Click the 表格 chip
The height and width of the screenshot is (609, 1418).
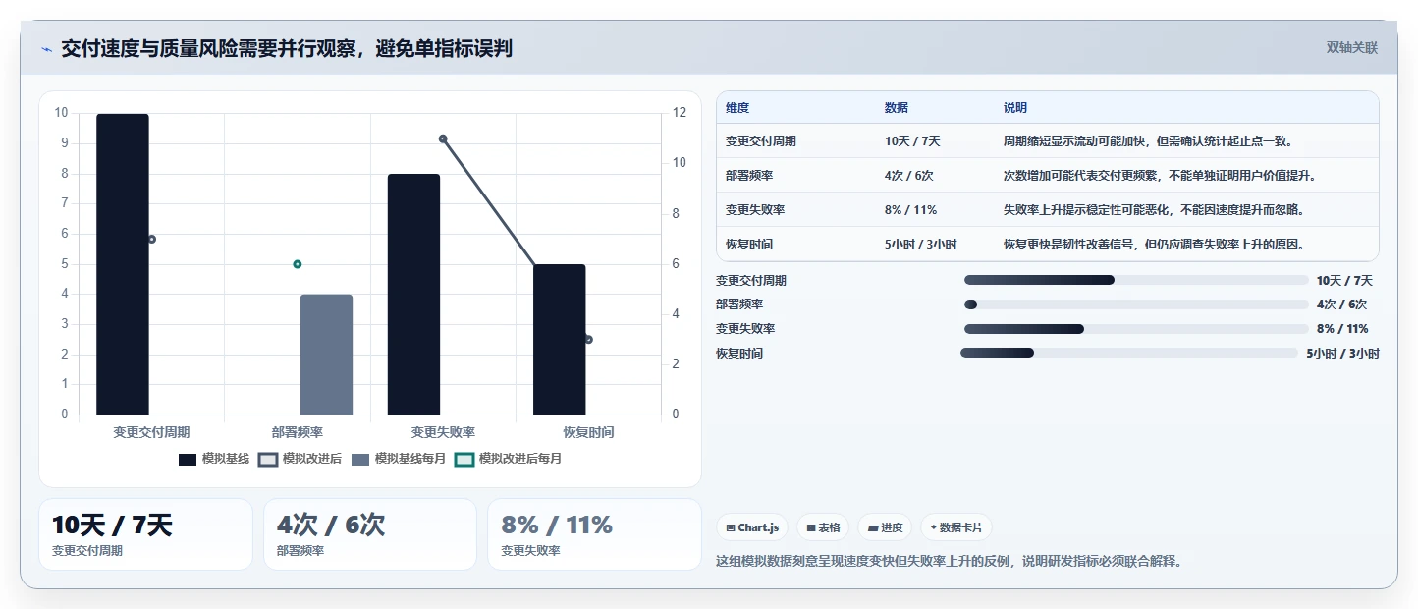[x=823, y=527]
